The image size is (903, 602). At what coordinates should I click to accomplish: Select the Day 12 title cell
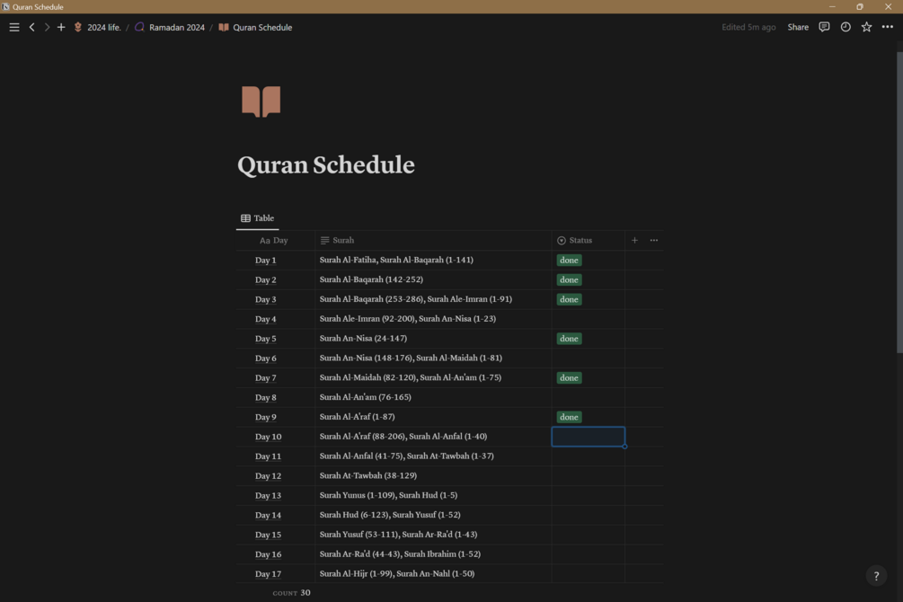275,475
